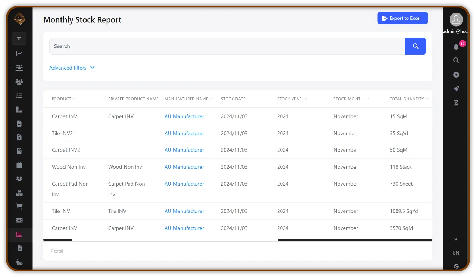Open the dollar invoice document icon
The image size is (476, 277).
(19, 137)
